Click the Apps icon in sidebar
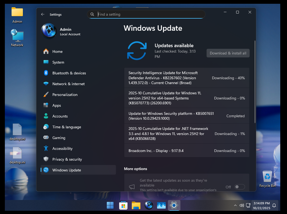287x214 pixels. [46, 105]
